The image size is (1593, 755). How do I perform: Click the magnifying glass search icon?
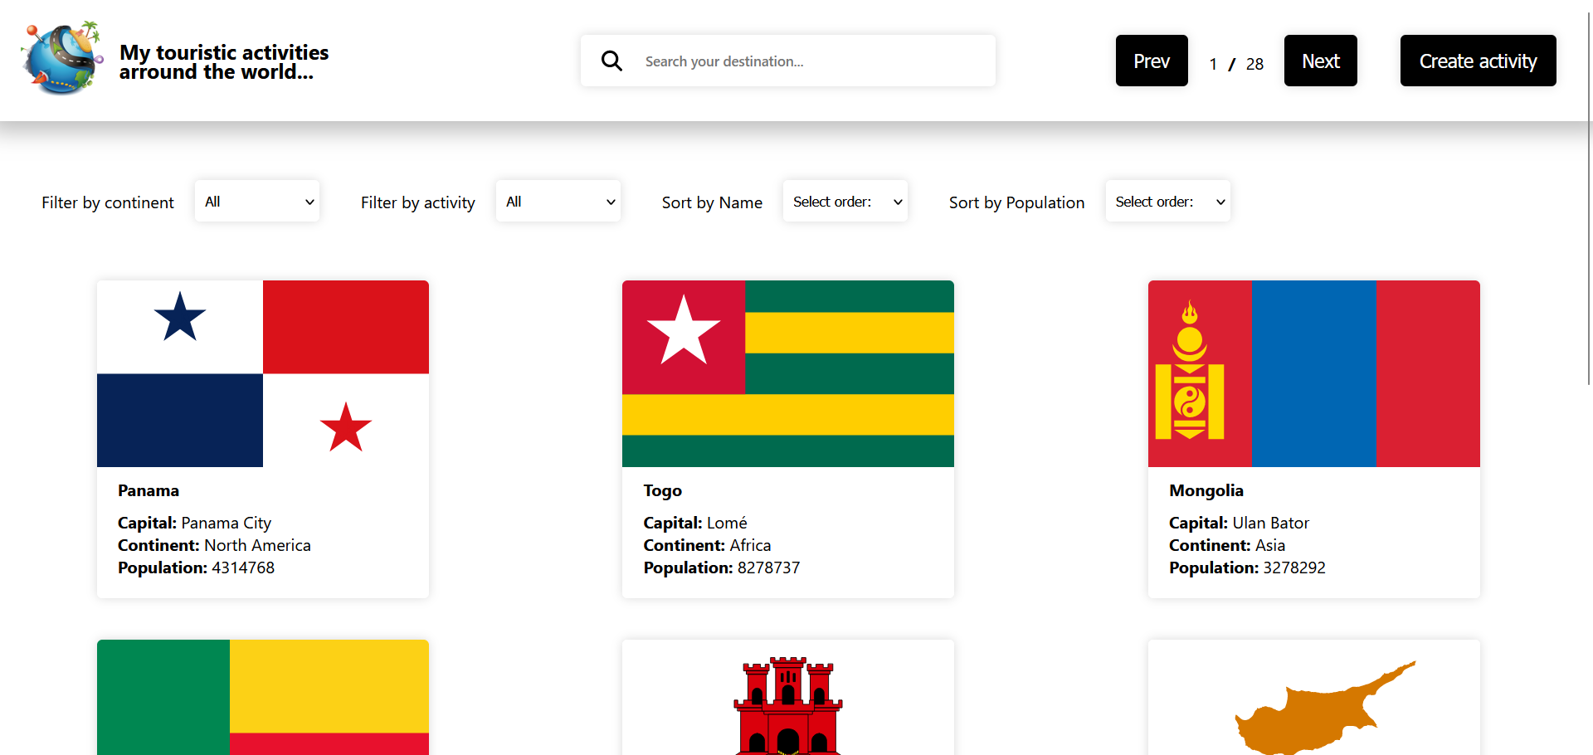tap(611, 61)
